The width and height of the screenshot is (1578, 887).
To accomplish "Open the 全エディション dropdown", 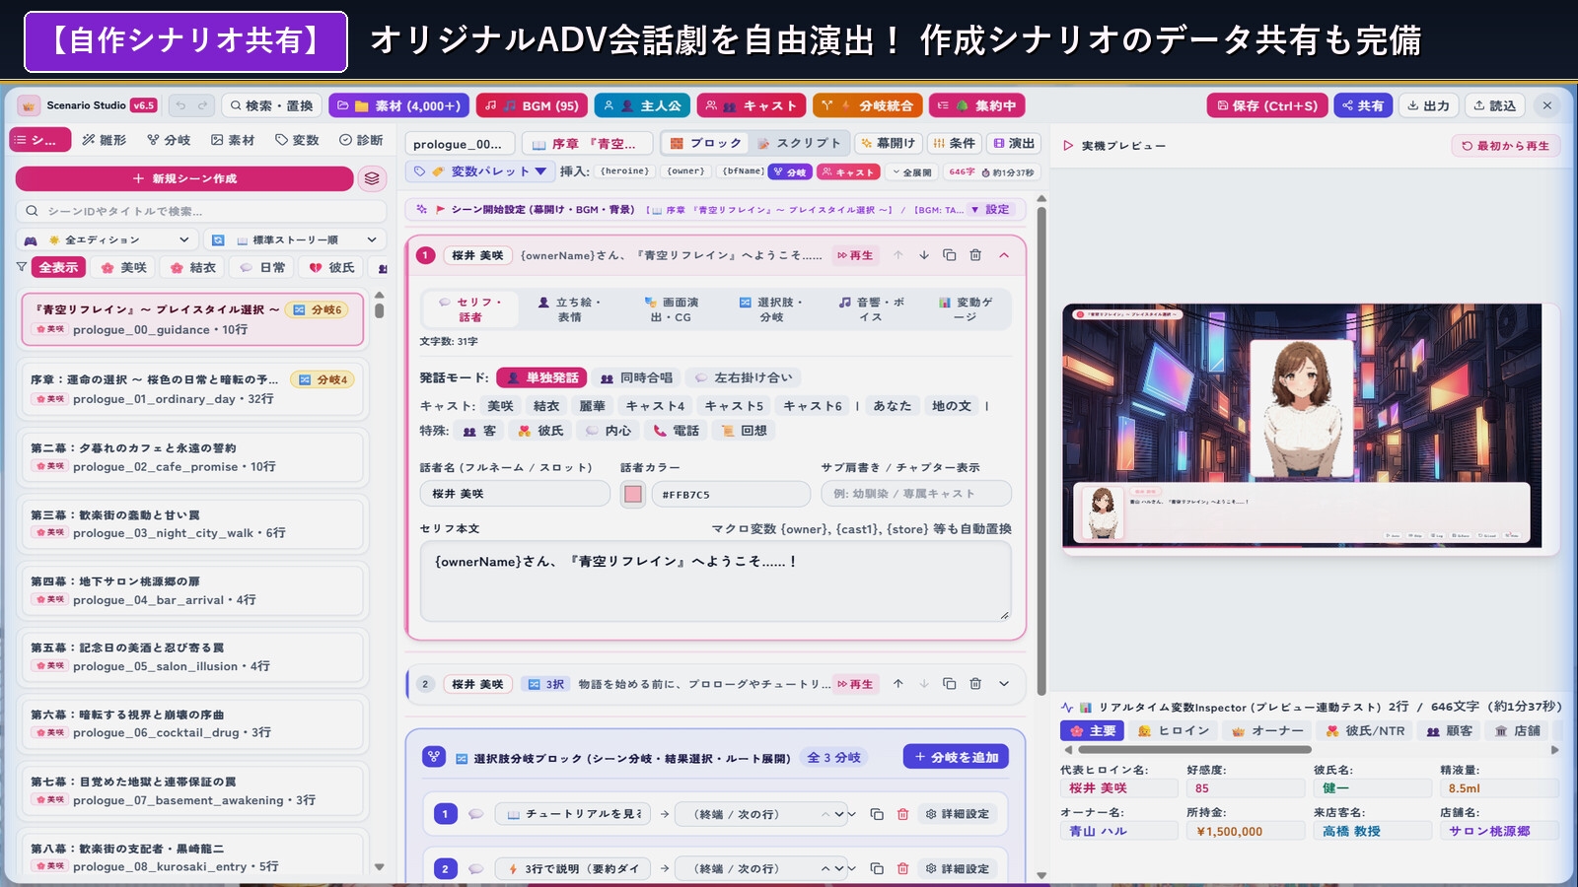I will [x=105, y=239].
